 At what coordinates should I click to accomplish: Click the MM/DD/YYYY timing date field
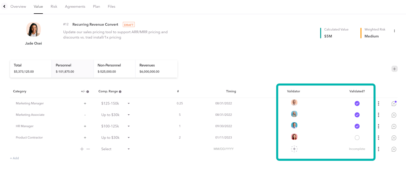tap(224, 149)
